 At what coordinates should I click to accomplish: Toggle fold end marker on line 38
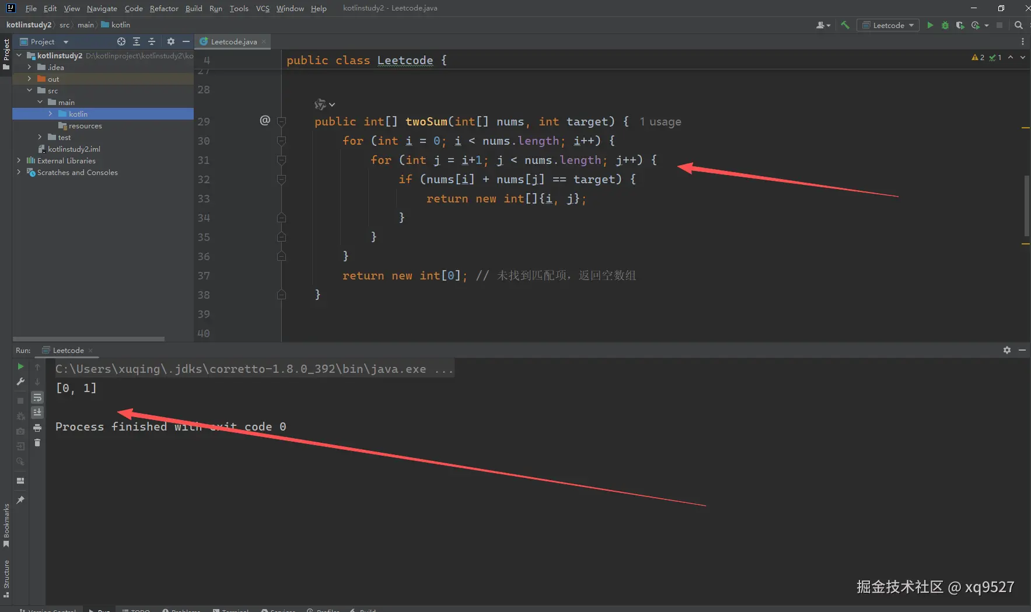(x=281, y=295)
